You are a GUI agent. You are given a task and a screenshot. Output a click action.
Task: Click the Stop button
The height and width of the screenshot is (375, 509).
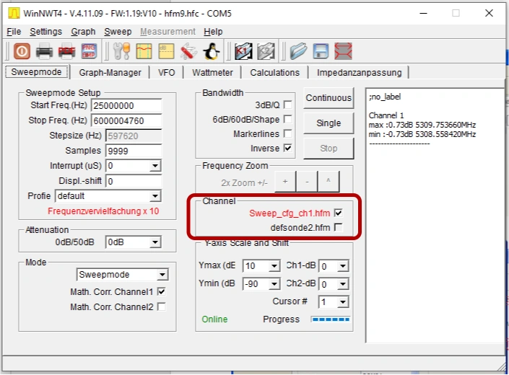pos(329,149)
